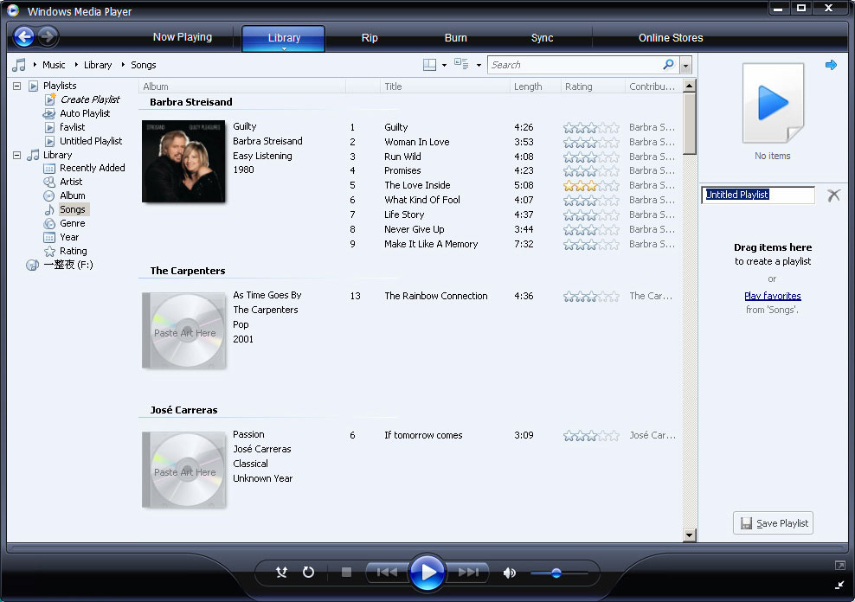This screenshot has height=602, width=855.
Task: Turn on repeat mode
Action: click(x=309, y=572)
